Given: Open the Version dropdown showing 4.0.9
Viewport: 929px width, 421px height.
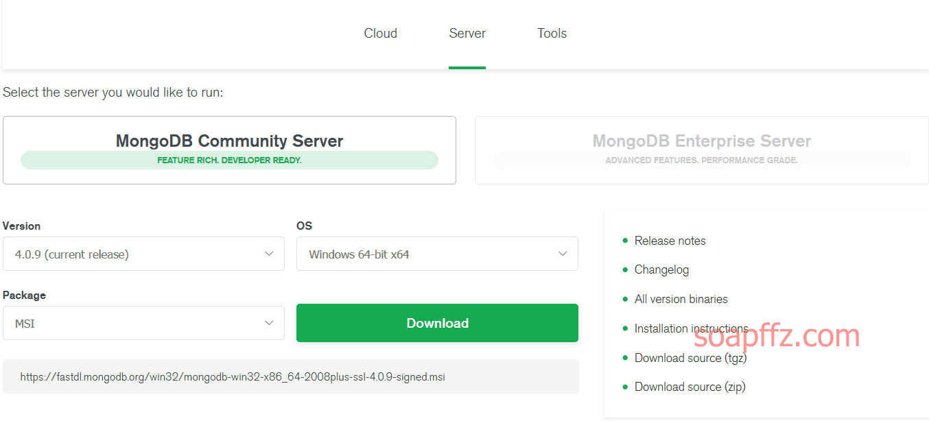Looking at the screenshot, I should tap(143, 254).
